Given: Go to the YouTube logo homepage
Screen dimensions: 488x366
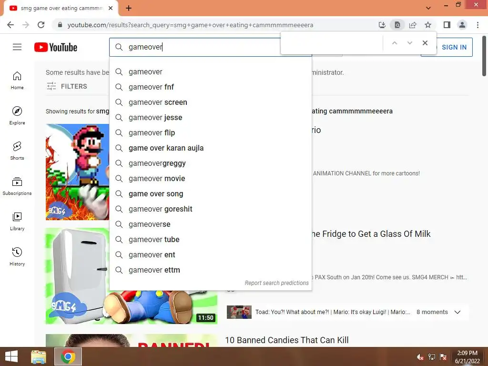Looking at the screenshot, I should click(56, 47).
